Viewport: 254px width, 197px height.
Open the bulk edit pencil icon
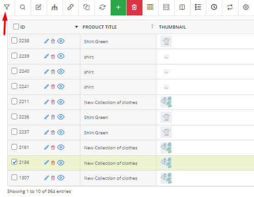39,7
